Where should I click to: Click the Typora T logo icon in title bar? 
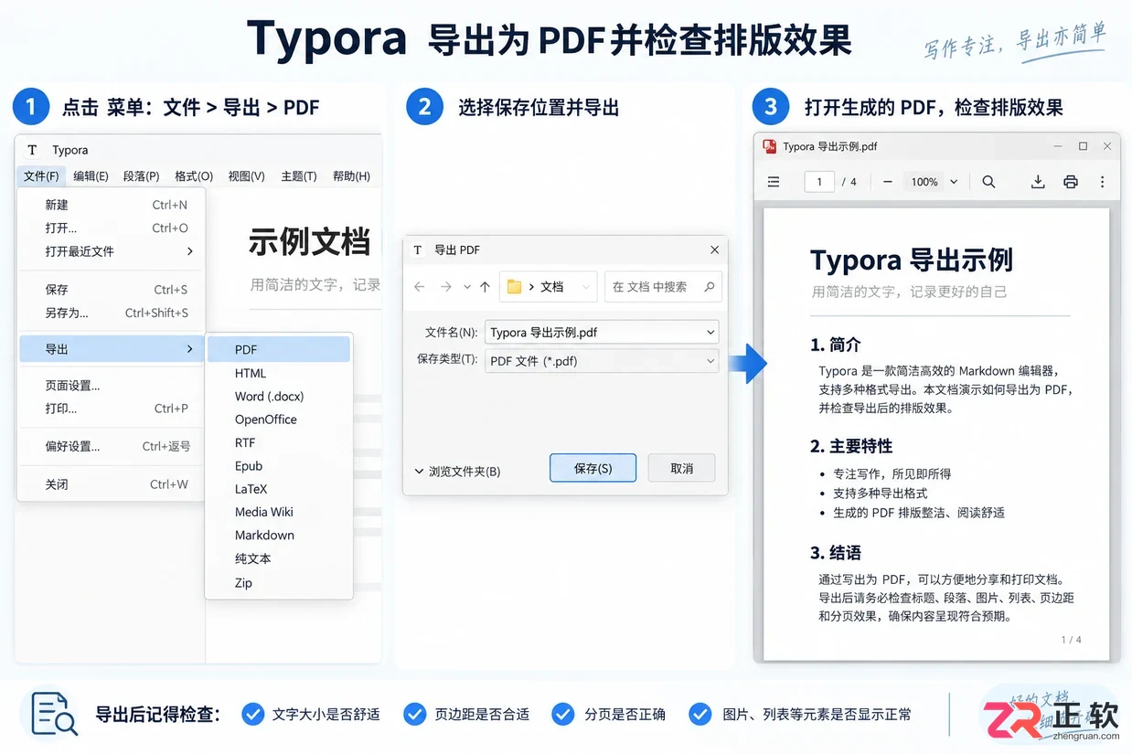33,150
